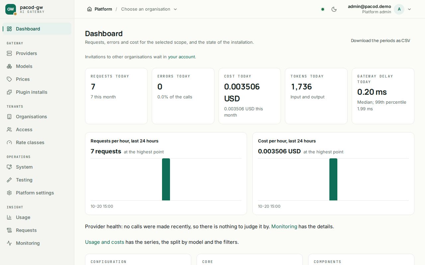Click Download the periods as CSV
Image resolution: width=425 pixels, height=265 pixels.
(x=381, y=41)
